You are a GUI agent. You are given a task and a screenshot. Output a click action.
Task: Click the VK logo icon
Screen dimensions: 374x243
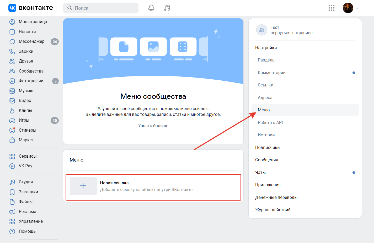coord(12,8)
